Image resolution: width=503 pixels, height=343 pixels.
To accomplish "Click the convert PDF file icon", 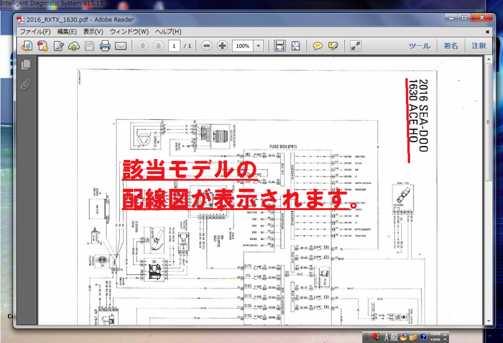I will point(43,46).
